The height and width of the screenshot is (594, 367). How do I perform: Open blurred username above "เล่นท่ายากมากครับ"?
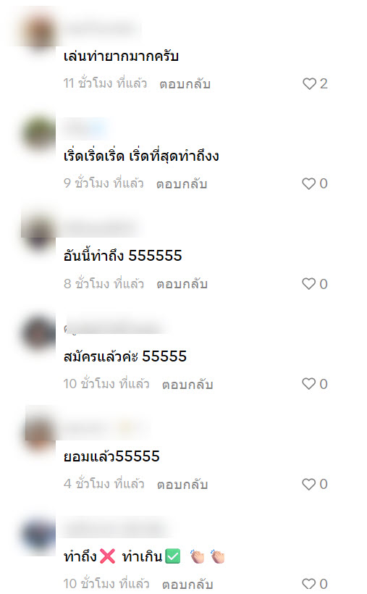tap(101, 28)
